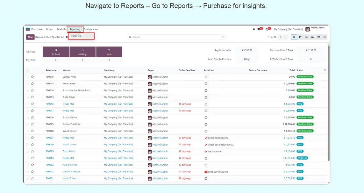This screenshot has width=364, height=193.
Task: Open the Graph view
Action: pyautogui.click(x=312, y=37)
